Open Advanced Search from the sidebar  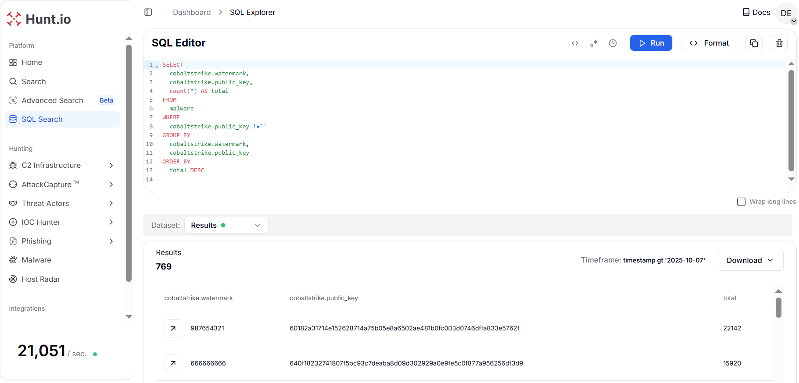tap(52, 100)
